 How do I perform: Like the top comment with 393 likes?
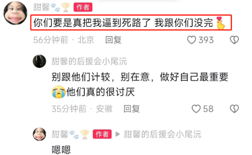pos(192,40)
